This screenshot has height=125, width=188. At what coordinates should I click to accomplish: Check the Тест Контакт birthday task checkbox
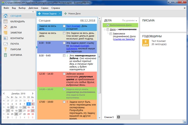point(64,26)
